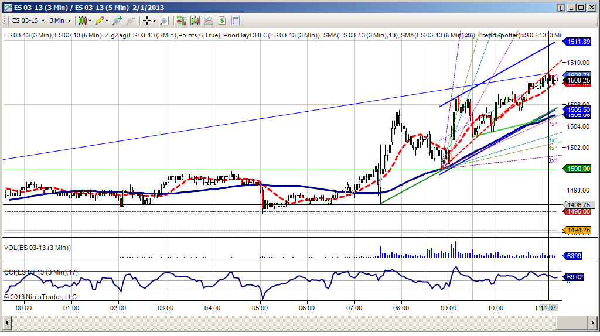The image size is (600, 336).
Task: Click the candlestick chart style icon
Action: pyautogui.click(x=82, y=20)
